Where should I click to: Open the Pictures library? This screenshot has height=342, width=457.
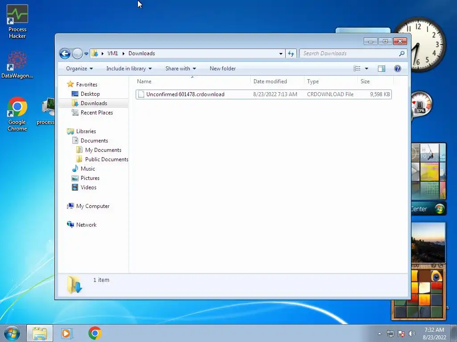[90, 178]
